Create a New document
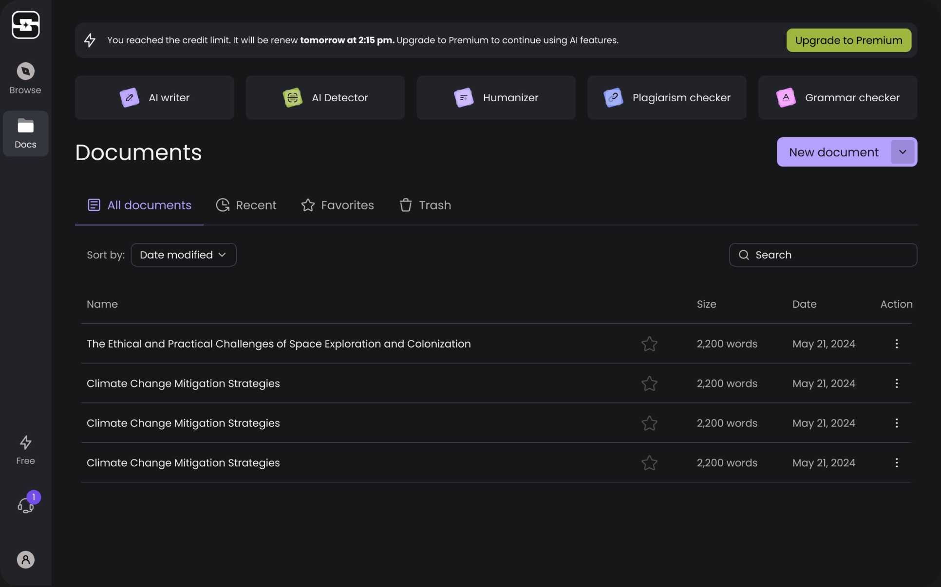 coord(833,152)
